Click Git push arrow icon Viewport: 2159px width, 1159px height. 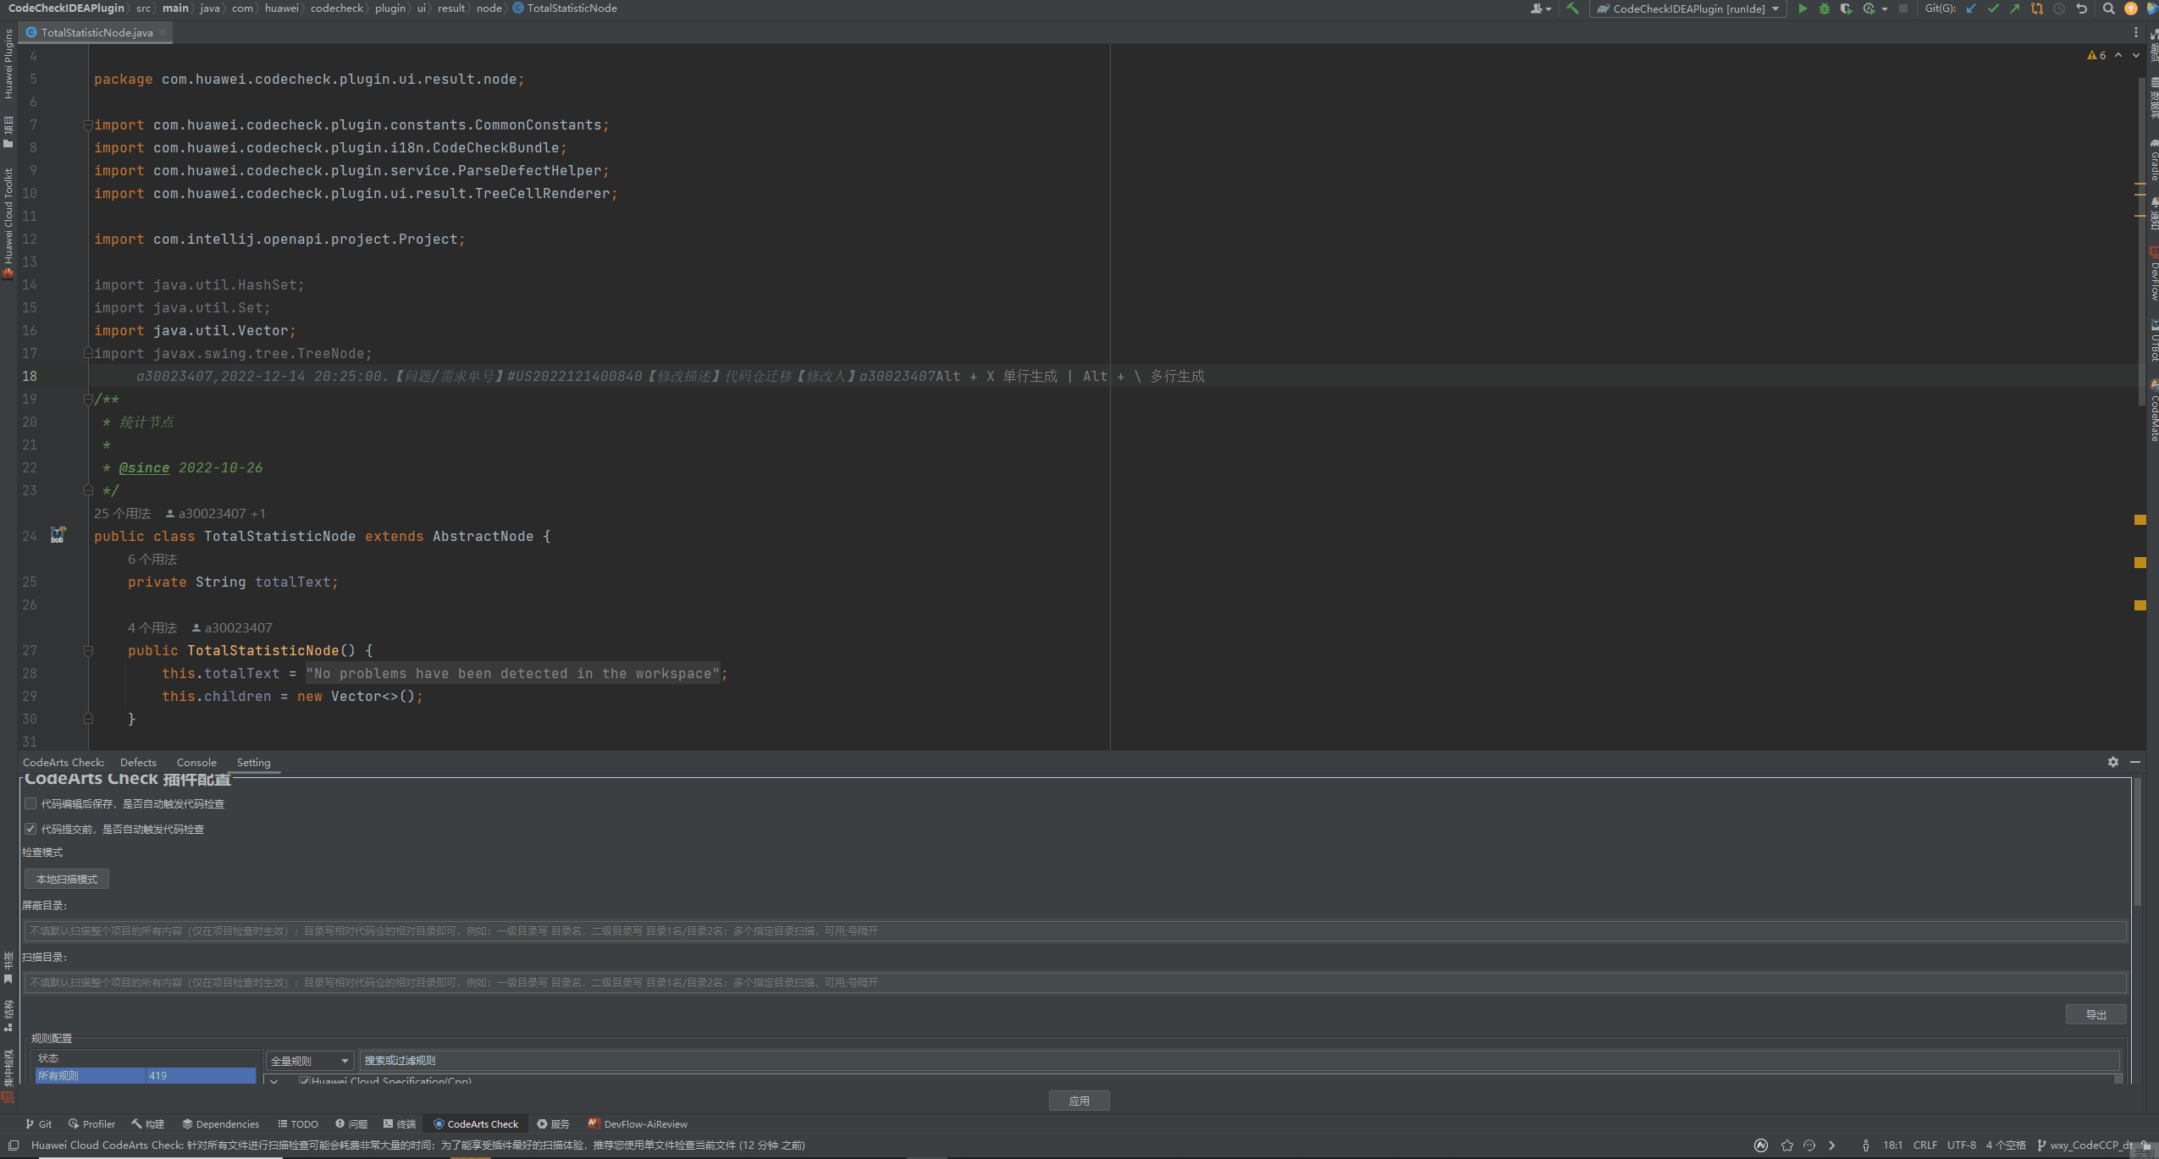pos(2015,8)
